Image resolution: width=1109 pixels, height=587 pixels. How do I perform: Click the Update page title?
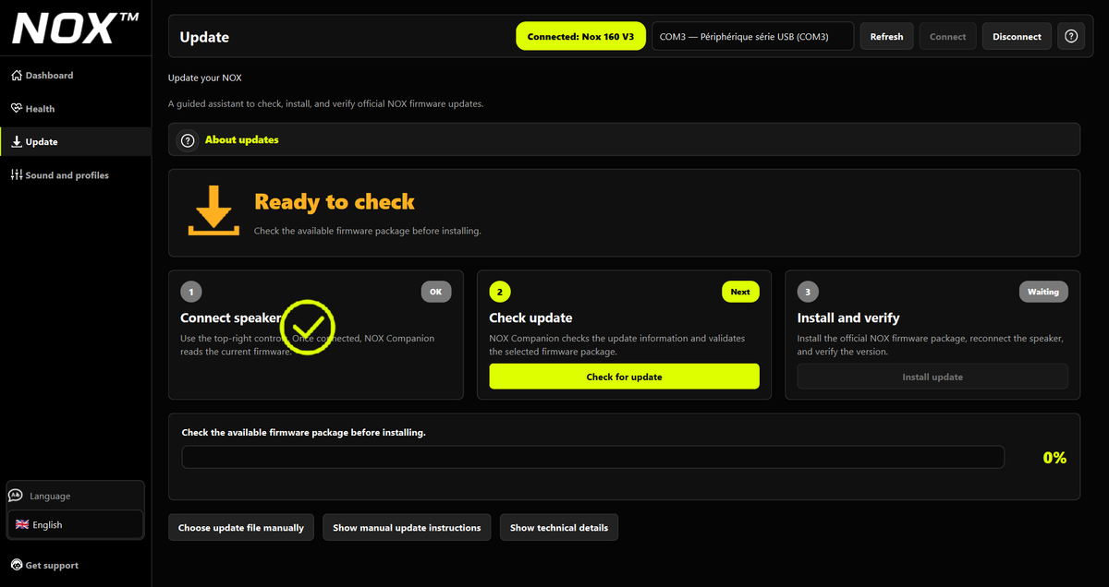[204, 37]
